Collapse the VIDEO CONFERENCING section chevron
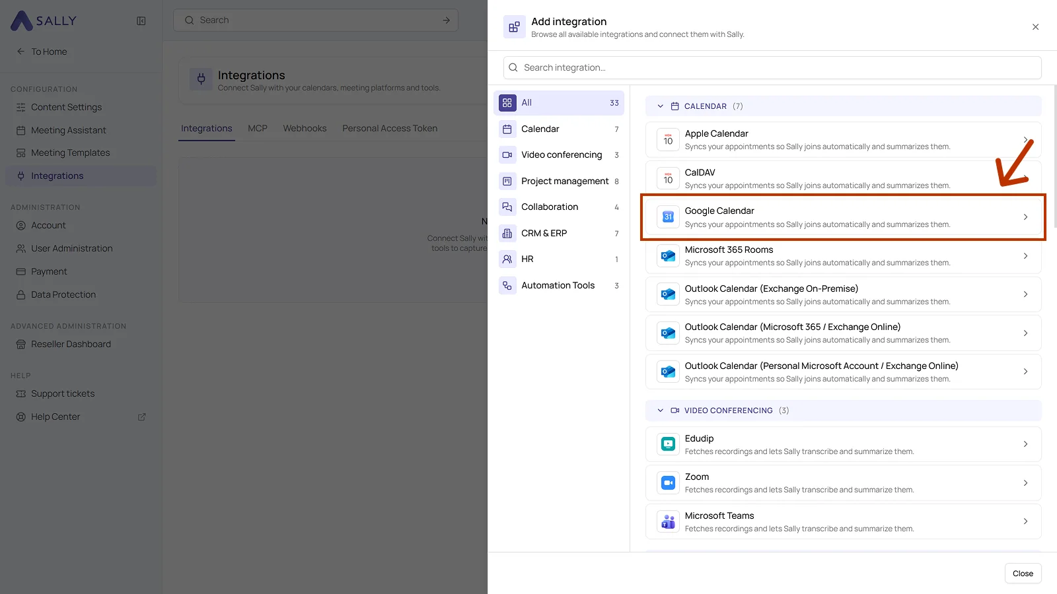1057x594 pixels. tap(660, 411)
